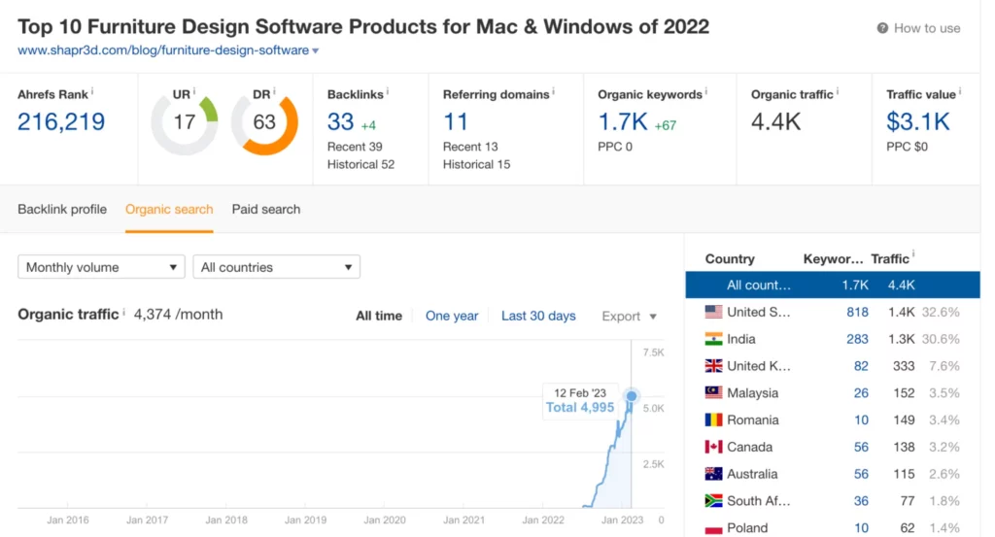Click the backlinks count 33

coord(340,121)
